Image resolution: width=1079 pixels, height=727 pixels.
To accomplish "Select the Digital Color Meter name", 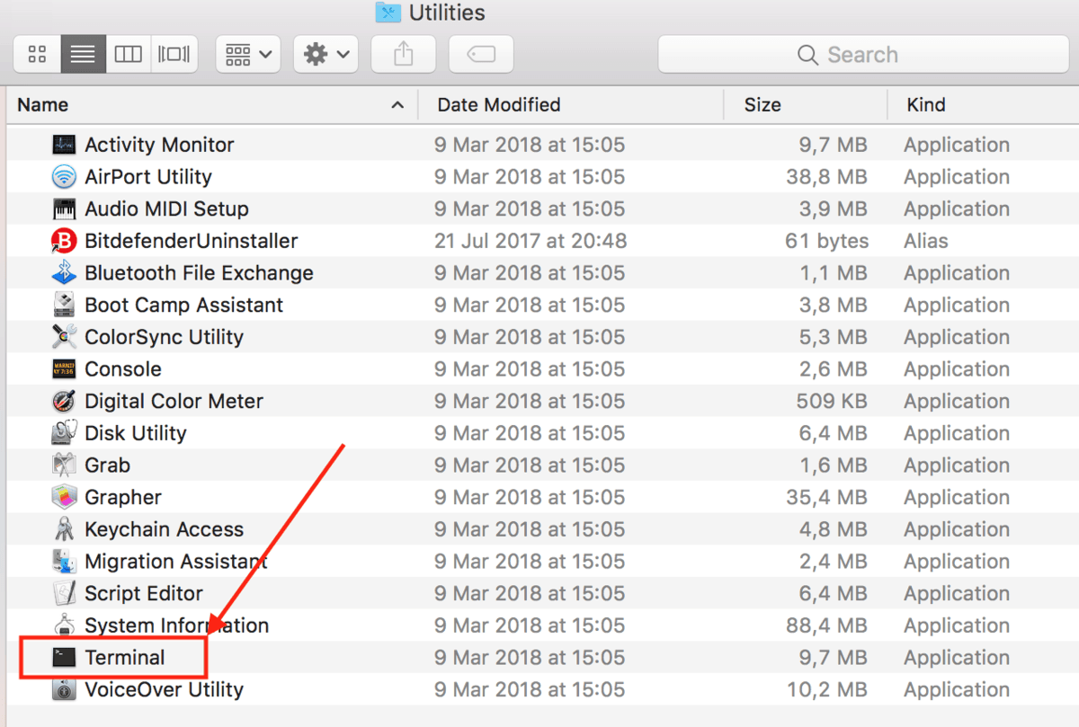I will point(174,402).
